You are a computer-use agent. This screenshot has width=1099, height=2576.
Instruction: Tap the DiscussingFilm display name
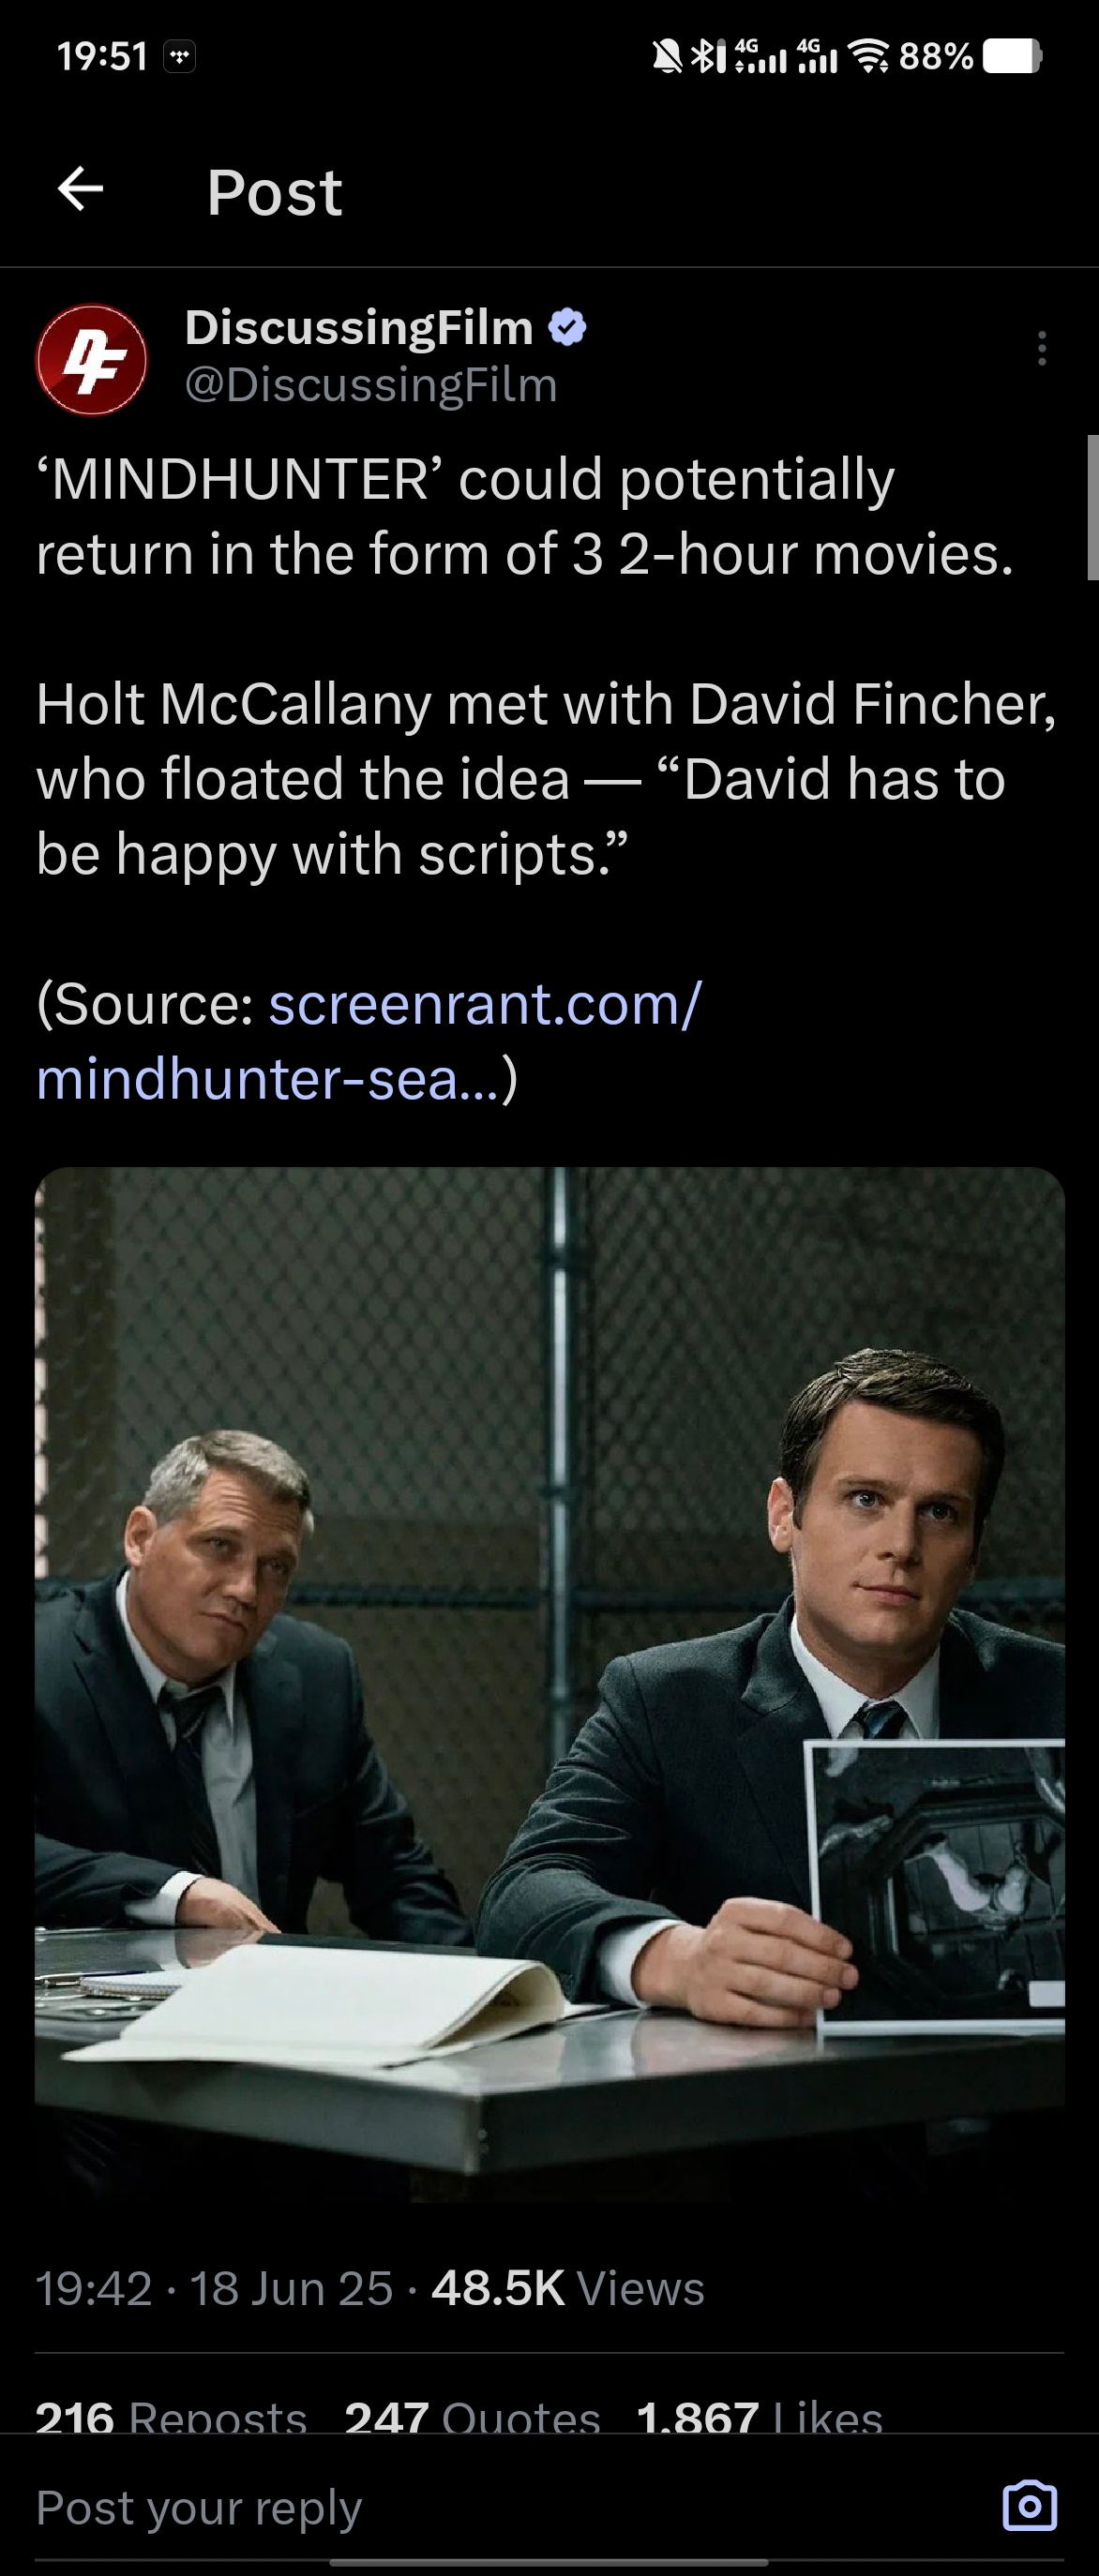(359, 327)
